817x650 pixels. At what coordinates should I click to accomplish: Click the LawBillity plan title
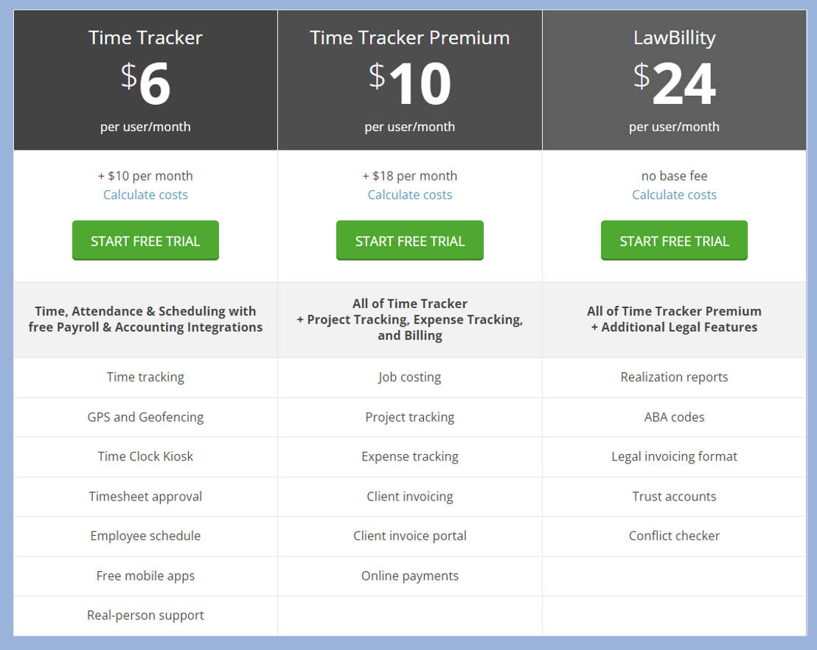tap(674, 38)
